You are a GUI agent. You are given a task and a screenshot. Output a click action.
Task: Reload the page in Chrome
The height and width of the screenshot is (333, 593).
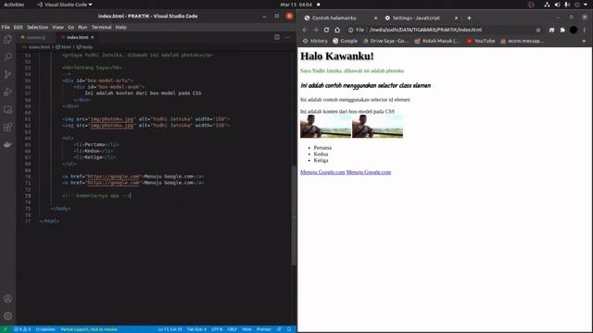(326, 30)
